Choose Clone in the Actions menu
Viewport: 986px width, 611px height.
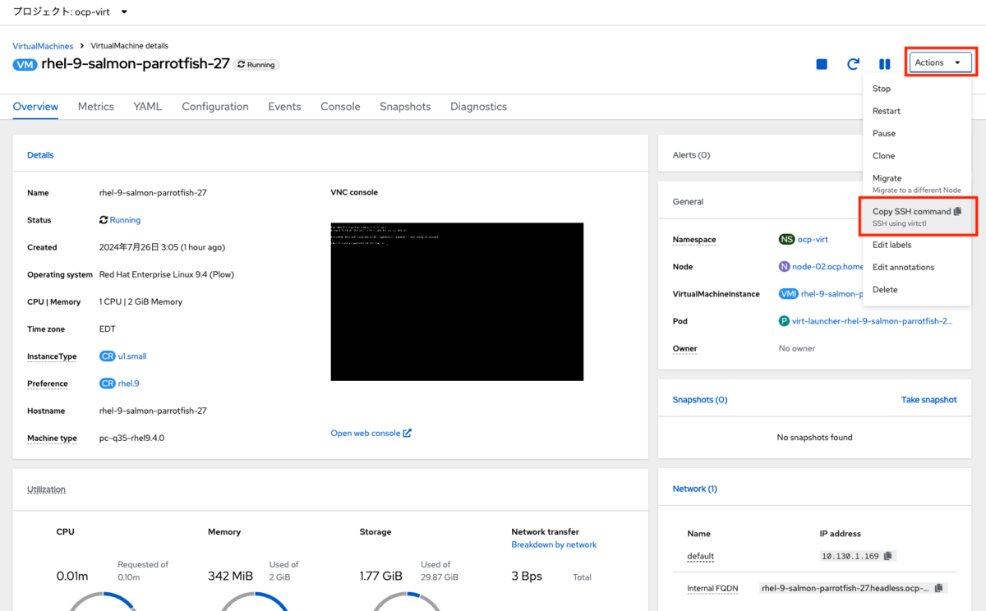tap(917, 155)
